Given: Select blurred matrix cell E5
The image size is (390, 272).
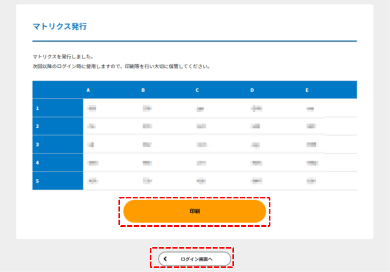Looking at the screenshot, I should (311, 181).
